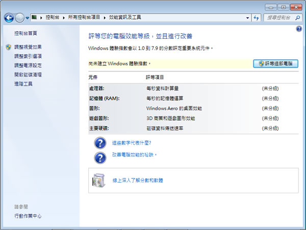This screenshot has width=306, height=230.
Task: Select 控制台 in the address breadcrumb
Action: [53, 17]
